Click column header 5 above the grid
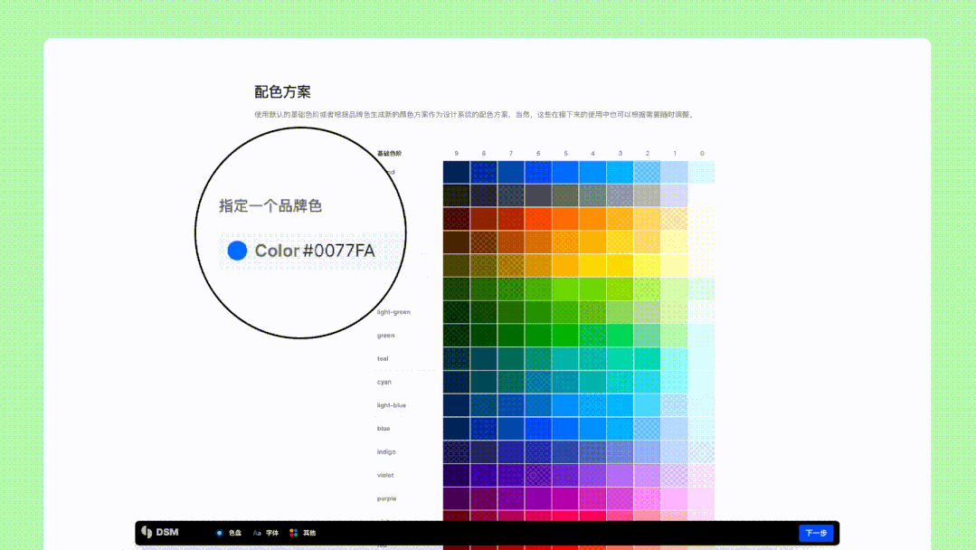The image size is (976, 550). click(565, 153)
